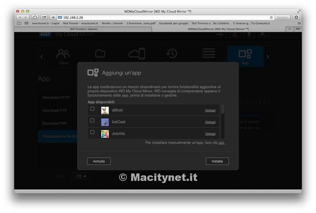Select the cloud access navigation icon

click(x=137, y=54)
